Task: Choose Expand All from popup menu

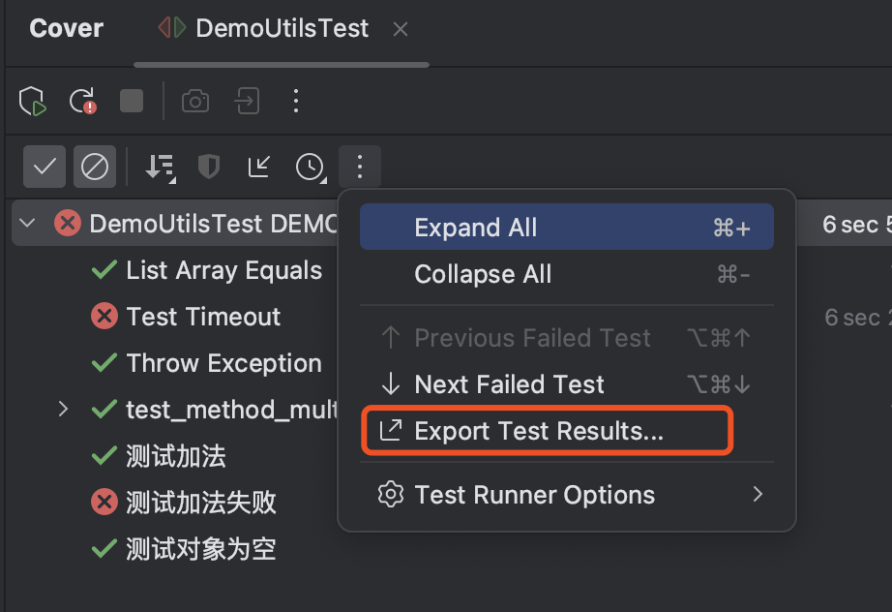Action: 567,227
